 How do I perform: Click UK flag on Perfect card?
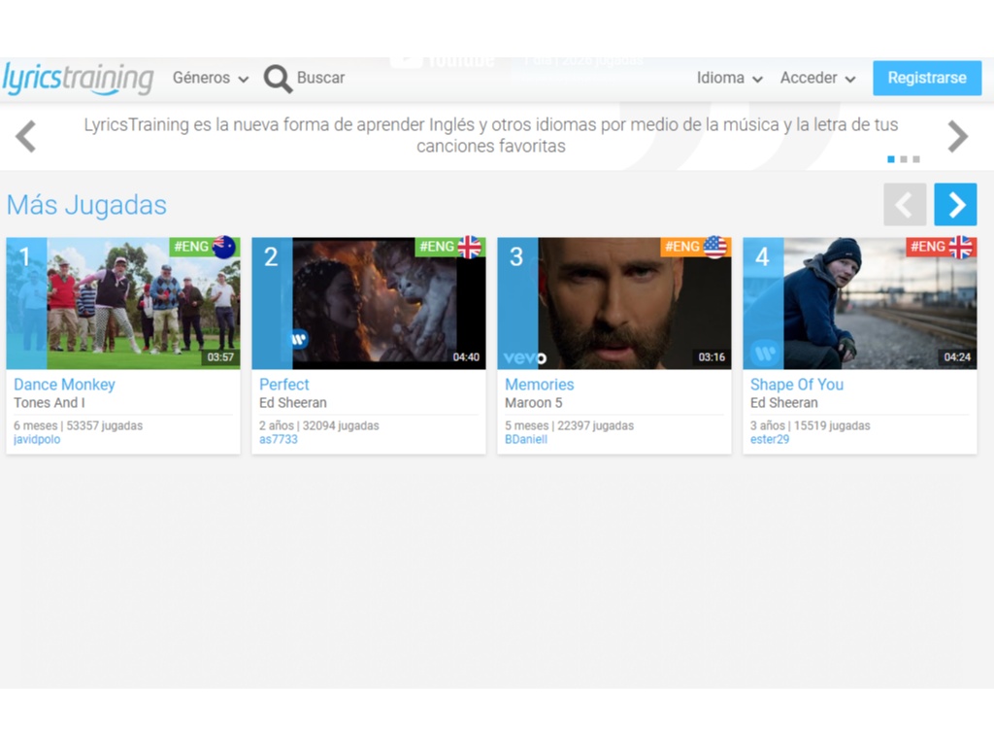click(469, 247)
